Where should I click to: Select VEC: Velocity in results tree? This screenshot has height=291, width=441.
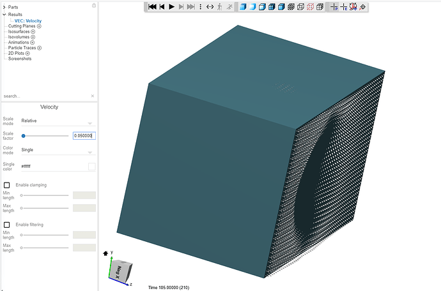coord(28,20)
